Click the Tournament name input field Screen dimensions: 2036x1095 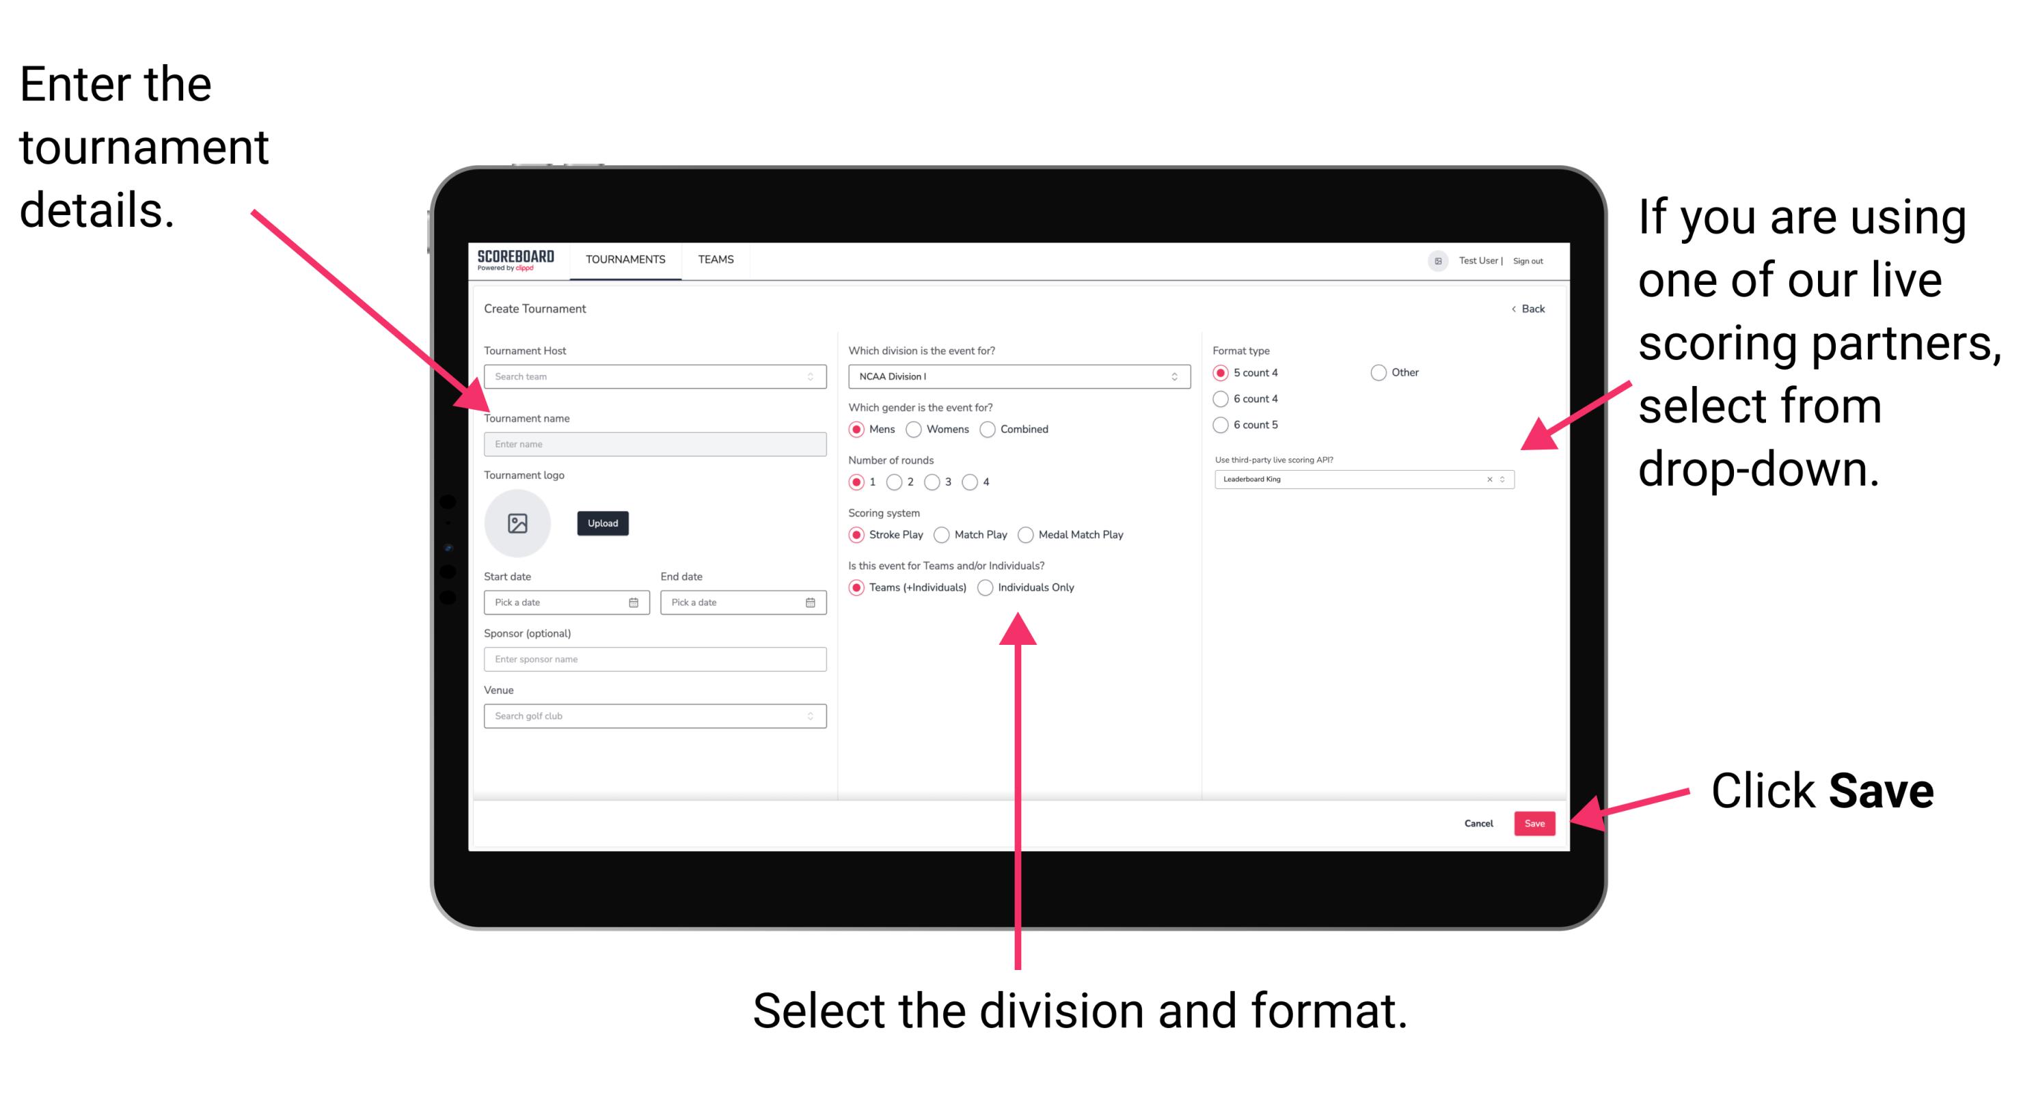click(654, 445)
